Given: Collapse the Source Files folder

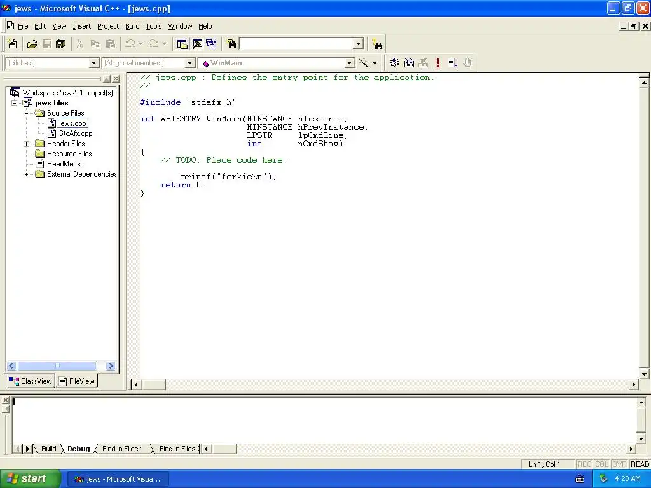Looking at the screenshot, I should click(x=26, y=113).
